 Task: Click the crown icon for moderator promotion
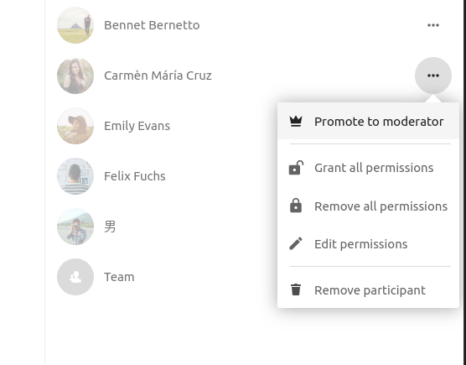coord(296,122)
